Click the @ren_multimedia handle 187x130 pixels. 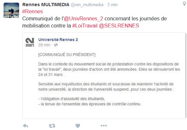coord(87,5)
